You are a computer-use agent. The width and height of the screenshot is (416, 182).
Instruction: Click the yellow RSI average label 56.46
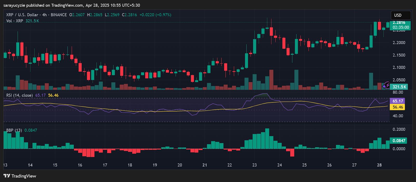click(x=398, y=107)
